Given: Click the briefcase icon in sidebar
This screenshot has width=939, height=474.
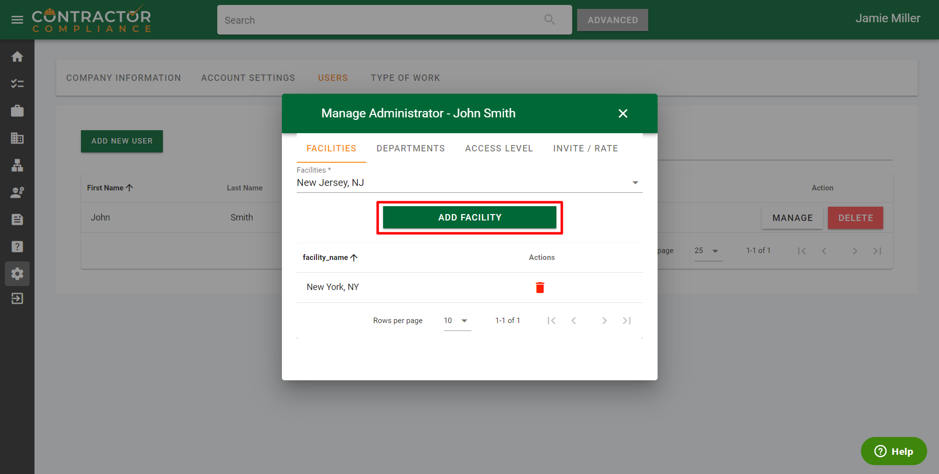Looking at the screenshot, I should (17, 111).
